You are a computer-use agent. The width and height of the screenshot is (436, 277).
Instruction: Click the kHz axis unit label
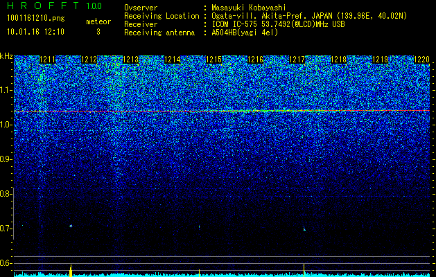coord(6,56)
